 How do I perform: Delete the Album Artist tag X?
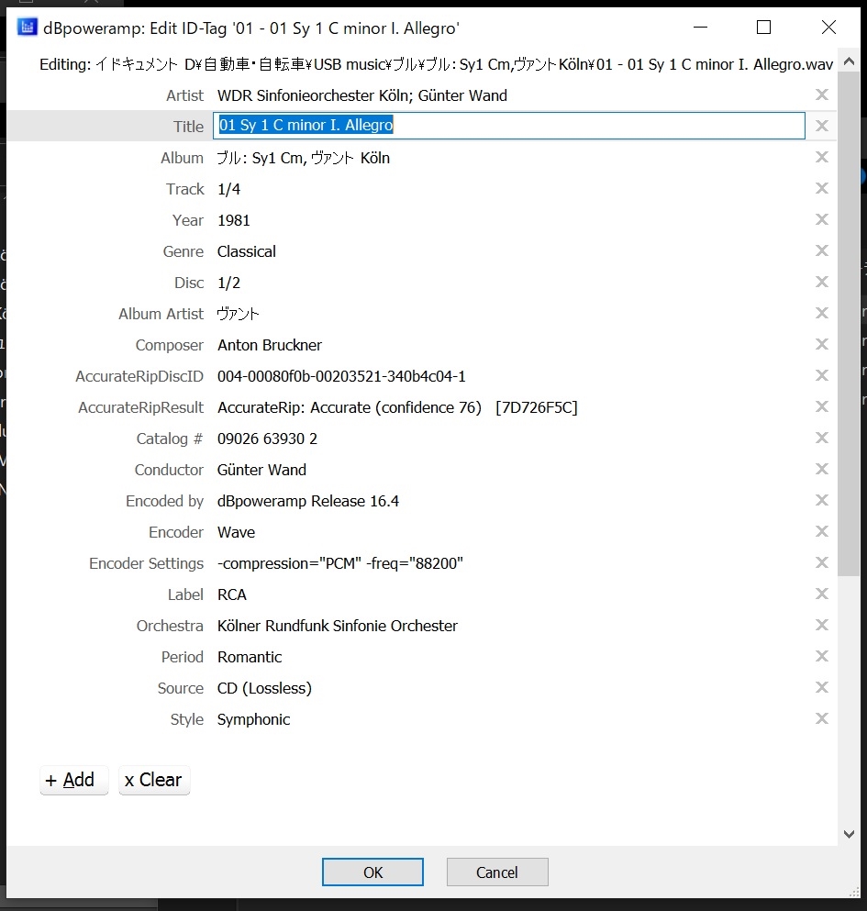click(821, 313)
